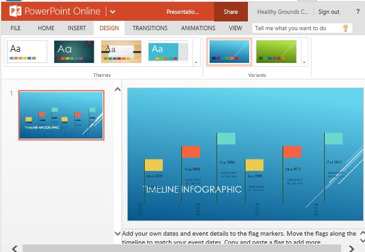The height and width of the screenshot is (252, 365).
Task: Choose the blue variant swatch
Action: pyautogui.click(x=229, y=52)
